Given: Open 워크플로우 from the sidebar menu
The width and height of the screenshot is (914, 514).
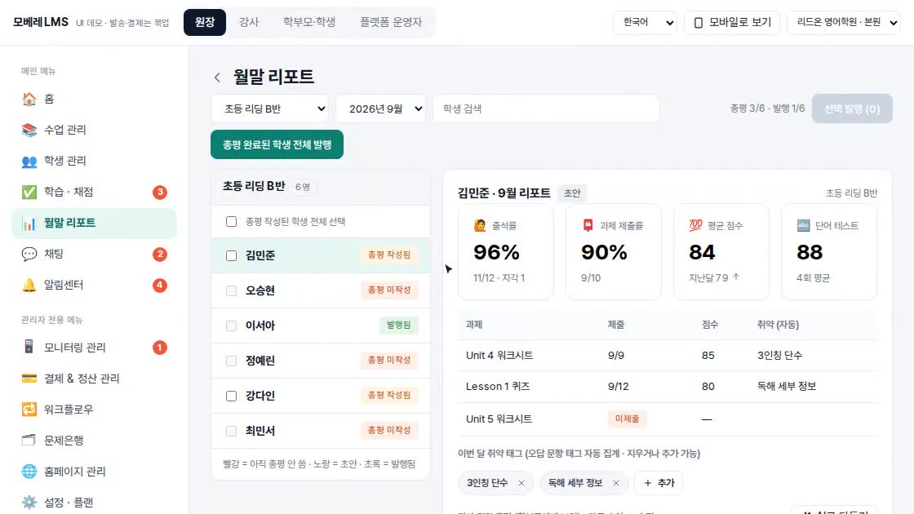Looking at the screenshot, I should pos(94,409).
